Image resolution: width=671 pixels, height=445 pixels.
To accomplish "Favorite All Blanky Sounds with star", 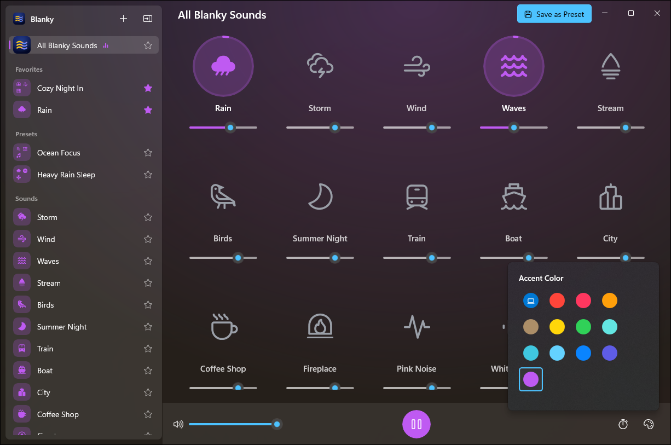I will click(x=148, y=45).
